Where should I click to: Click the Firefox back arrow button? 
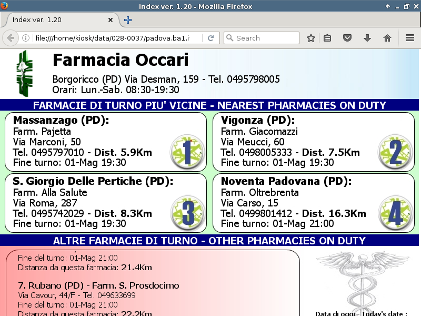11,38
